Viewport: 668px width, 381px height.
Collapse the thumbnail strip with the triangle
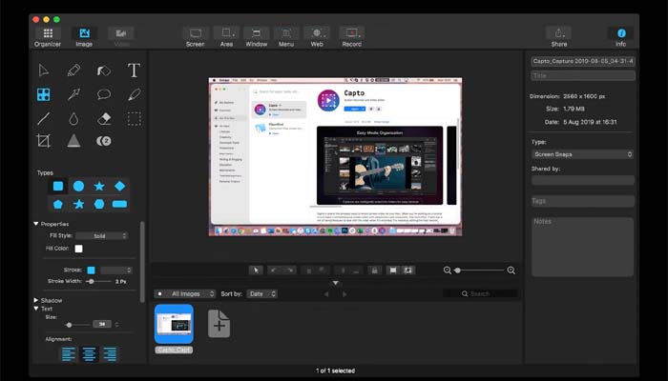(336, 283)
